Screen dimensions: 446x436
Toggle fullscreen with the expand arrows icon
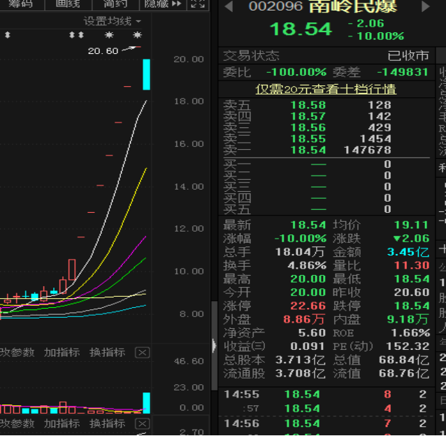tap(198, 4)
